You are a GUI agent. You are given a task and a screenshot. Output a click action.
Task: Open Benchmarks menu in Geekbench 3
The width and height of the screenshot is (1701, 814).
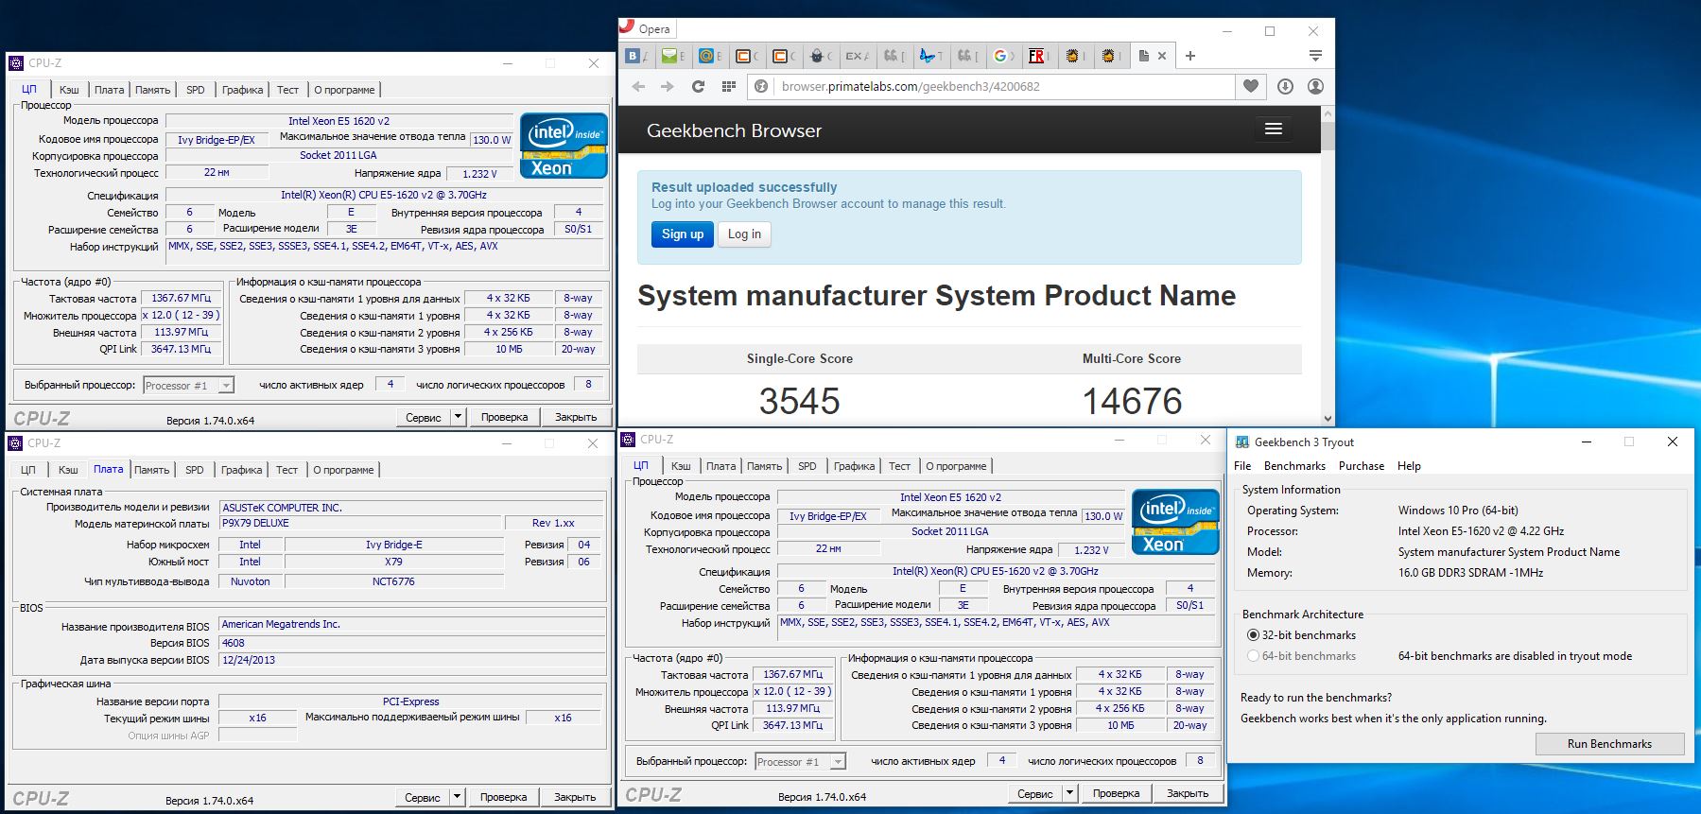tap(1294, 466)
